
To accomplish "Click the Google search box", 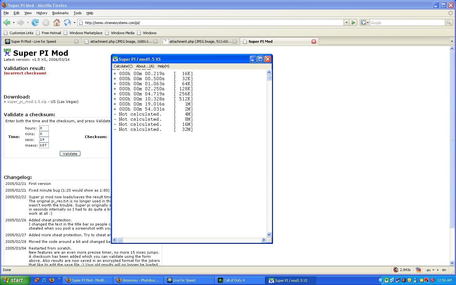I will coord(407,23).
